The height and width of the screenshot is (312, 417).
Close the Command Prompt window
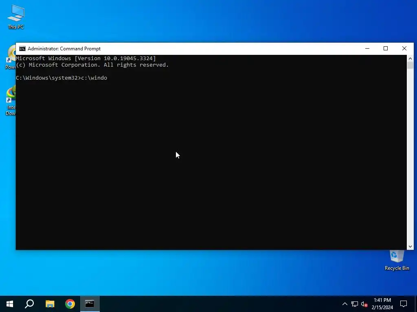click(404, 49)
